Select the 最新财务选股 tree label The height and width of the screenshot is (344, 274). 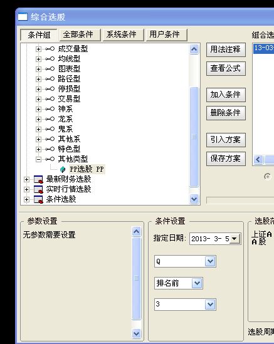[69, 179]
